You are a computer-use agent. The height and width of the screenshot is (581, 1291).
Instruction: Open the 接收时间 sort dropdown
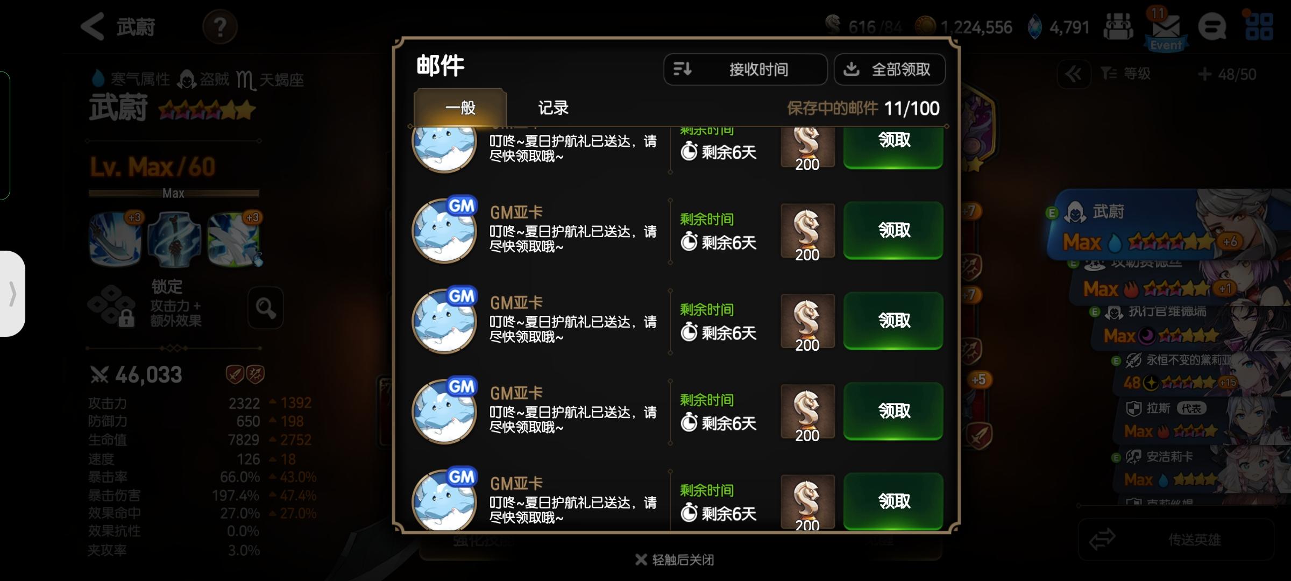tap(745, 69)
